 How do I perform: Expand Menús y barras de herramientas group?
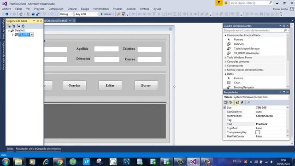coord(225,70)
